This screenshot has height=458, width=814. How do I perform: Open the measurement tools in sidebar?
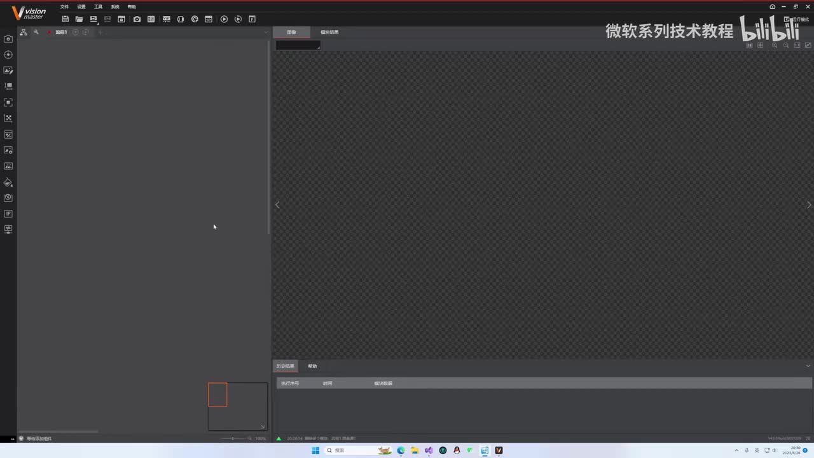coord(8,87)
